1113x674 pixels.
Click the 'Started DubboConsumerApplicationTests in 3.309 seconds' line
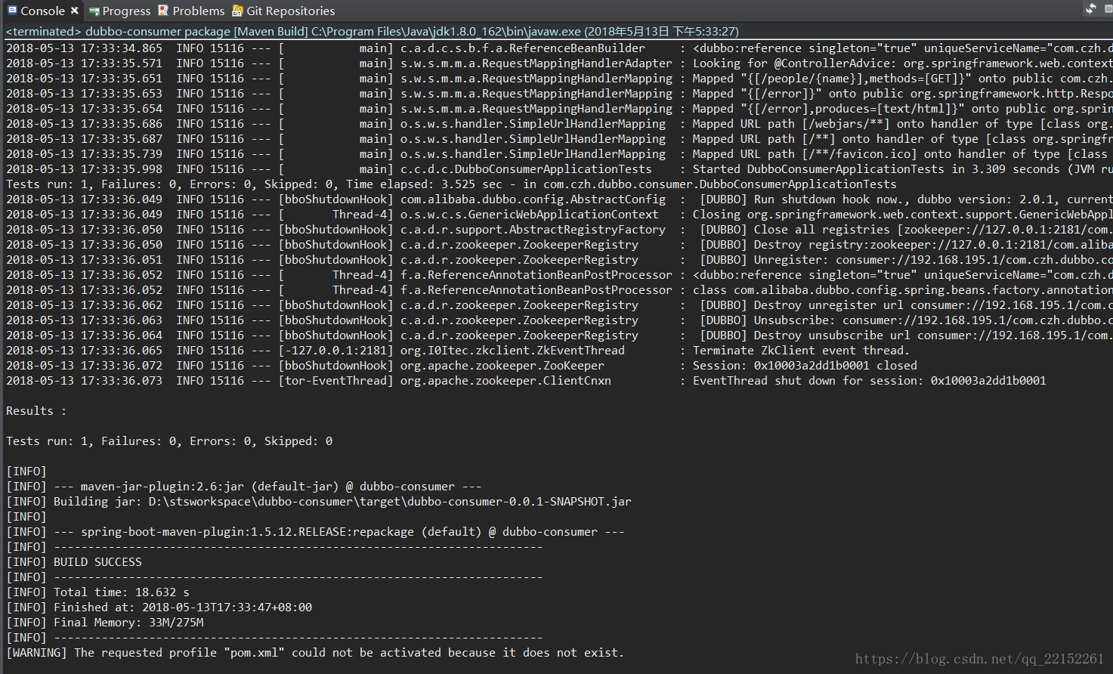tap(559, 169)
